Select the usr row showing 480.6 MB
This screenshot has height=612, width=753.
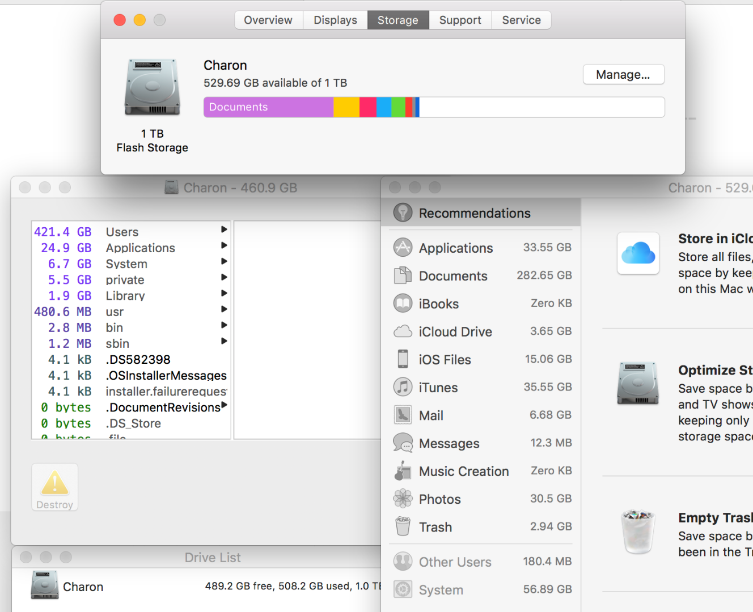tap(131, 312)
